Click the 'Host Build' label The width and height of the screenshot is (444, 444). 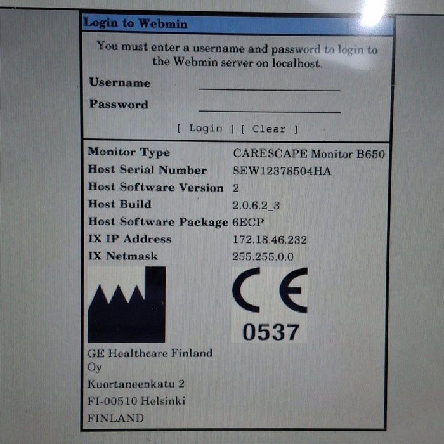[x=119, y=204]
